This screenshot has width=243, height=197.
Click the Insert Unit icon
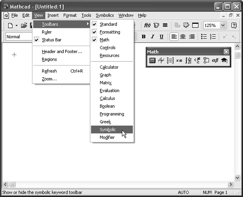pyautogui.click(x=156, y=25)
